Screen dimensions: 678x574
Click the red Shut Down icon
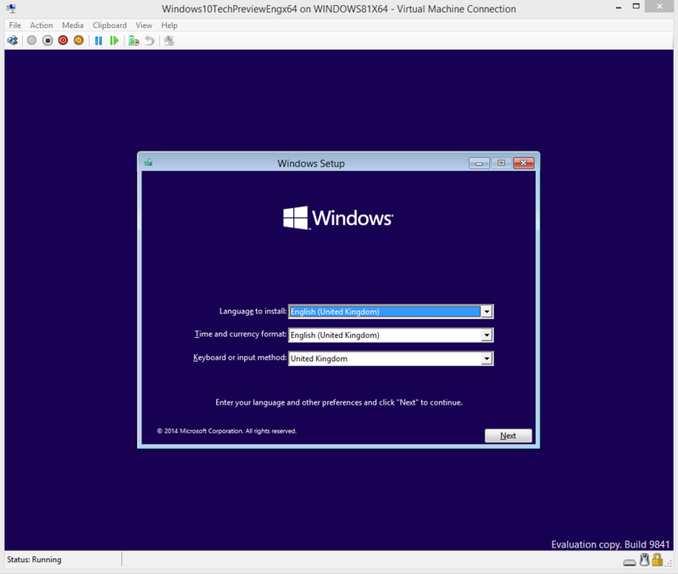pos(63,41)
